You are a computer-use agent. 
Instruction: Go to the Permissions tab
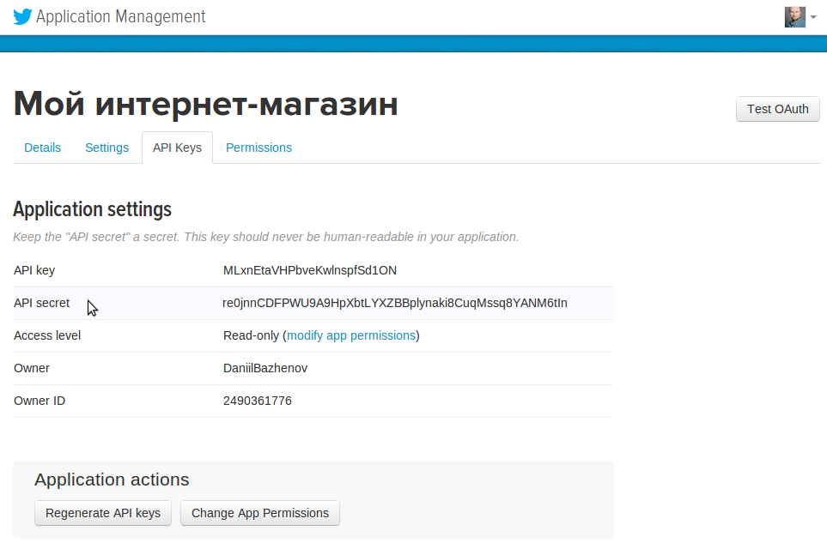click(258, 148)
